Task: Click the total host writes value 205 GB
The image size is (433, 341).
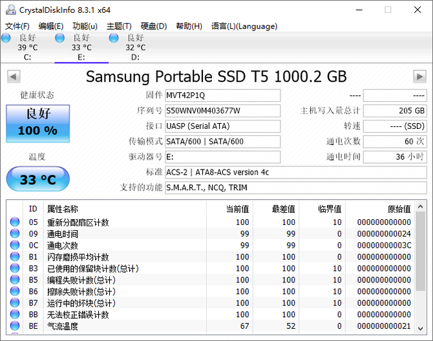Action: pos(395,111)
